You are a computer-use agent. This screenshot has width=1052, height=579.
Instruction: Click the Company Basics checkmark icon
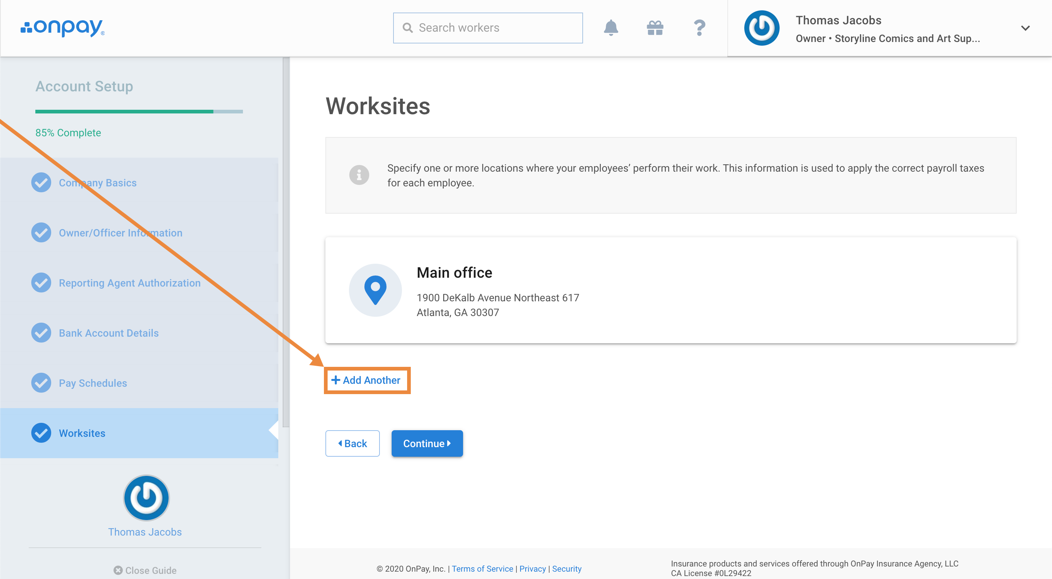(x=41, y=182)
